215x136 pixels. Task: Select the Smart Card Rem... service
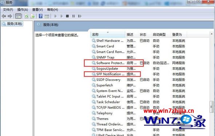[110, 52]
